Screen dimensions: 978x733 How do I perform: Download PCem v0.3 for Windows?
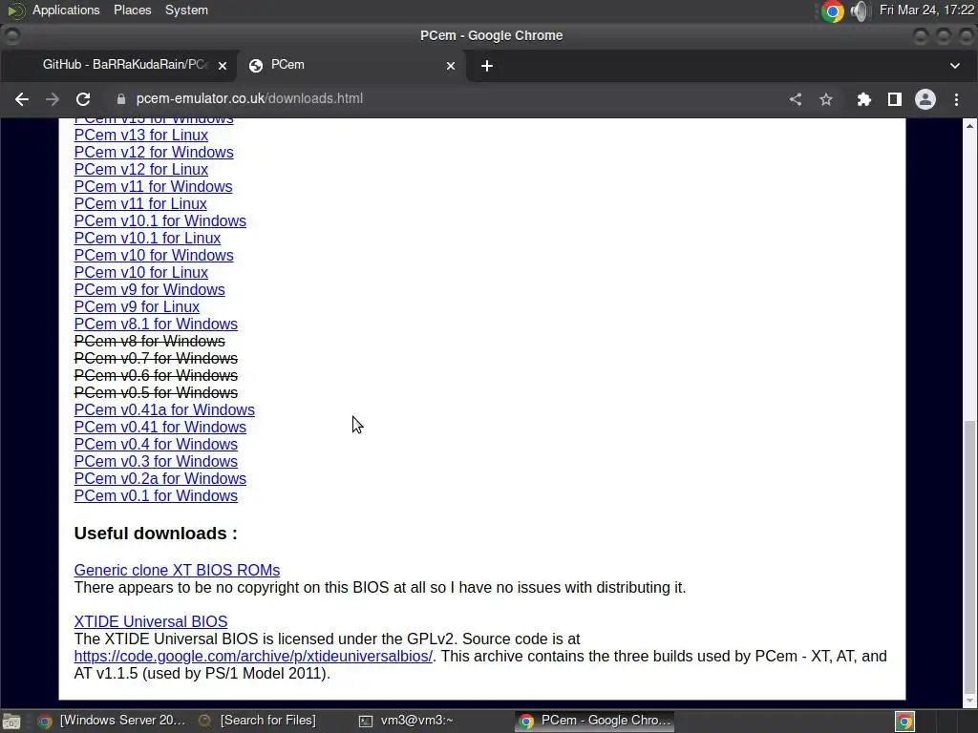pyautogui.click(x=156, y=461)
